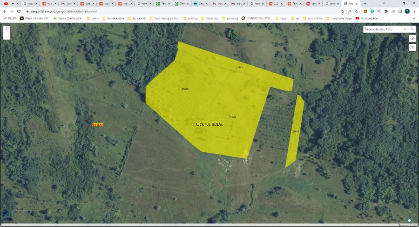Zoom out of the map
The width and height of the screenshot is (419, 227).
pos(7,36)
